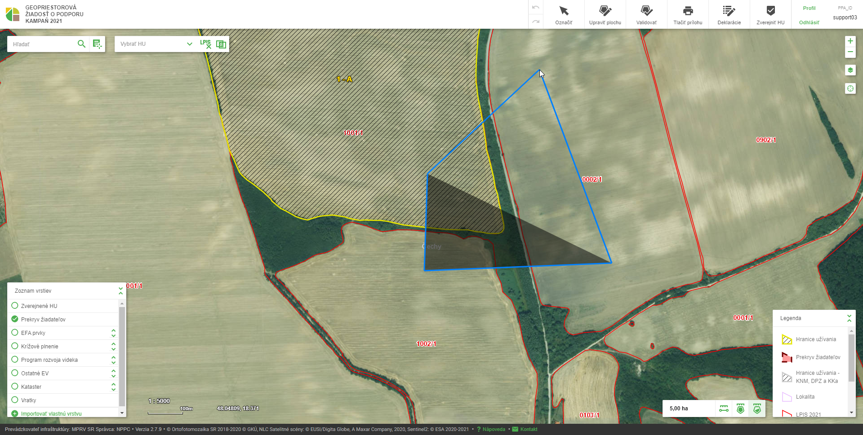The image size is (863, 435).
Task: Click the Lokalita legend swatch
Action: [787, 397]
